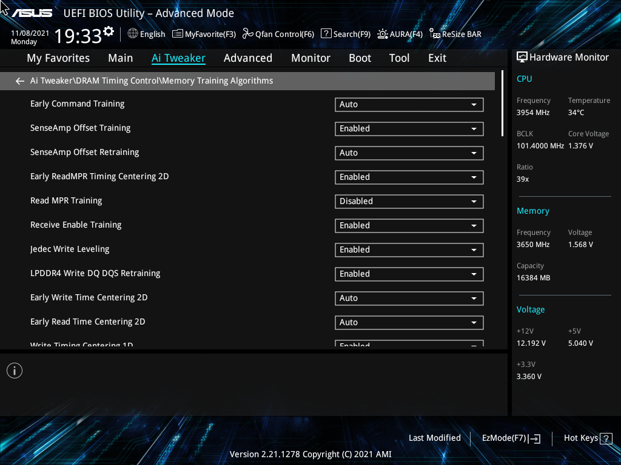Open the Monitor tab
Viewport: 621px width, 465px height.
pyautogui.click(x=310, y=58)
